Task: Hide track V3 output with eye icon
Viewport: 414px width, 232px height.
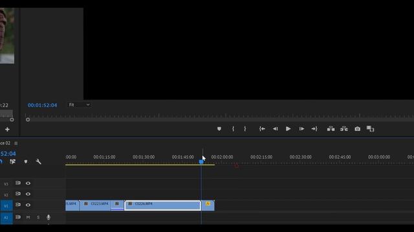Action: point(28,183)
